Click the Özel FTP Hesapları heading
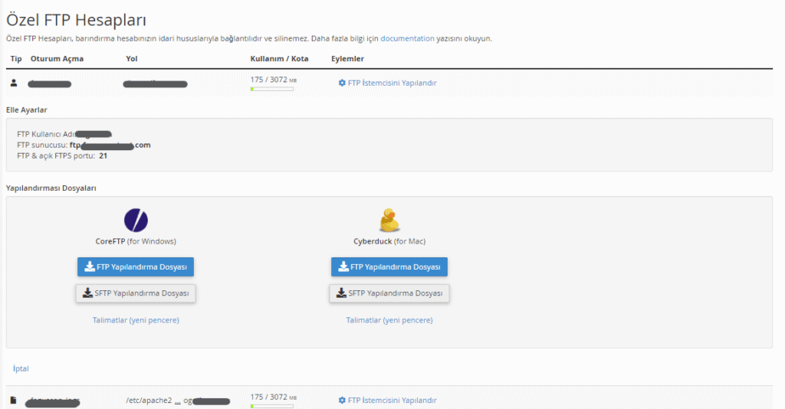Viewport: 785px width, 409px height. [76, 20]
